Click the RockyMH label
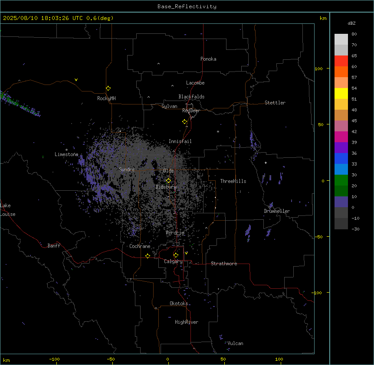The image size is (374, 365). 106,98
